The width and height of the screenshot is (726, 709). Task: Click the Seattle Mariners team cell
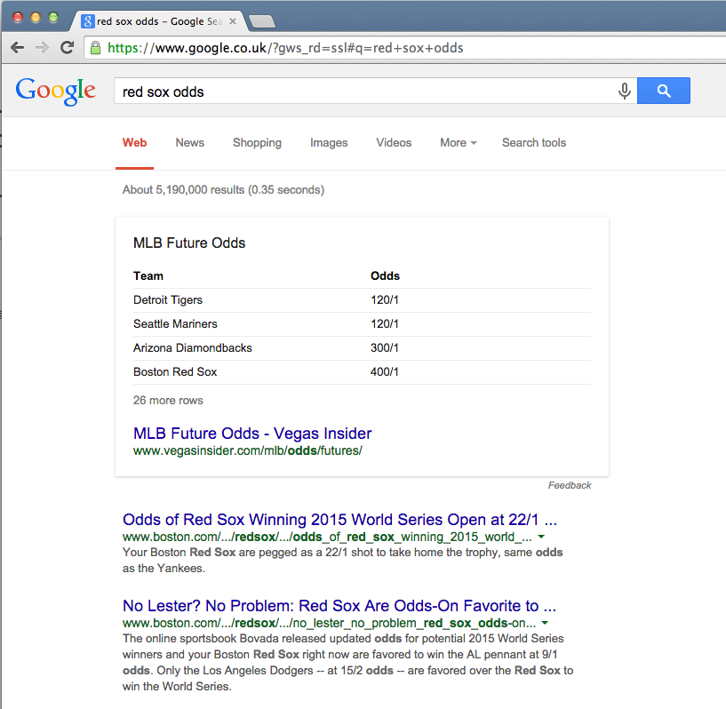175,324
